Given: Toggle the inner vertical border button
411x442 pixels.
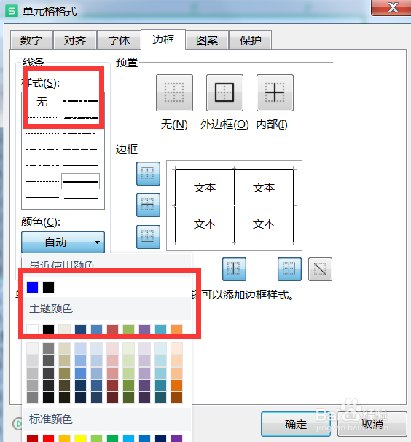Looking at the screenshot, I should pyautogui.click(x=234, y=269).
